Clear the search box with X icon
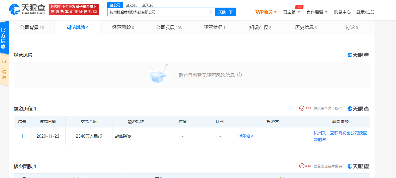The image size is (396, 178). [x=210, y=12]
